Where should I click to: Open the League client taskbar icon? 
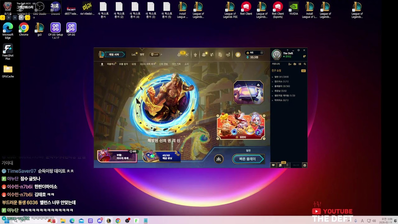(x=109, y=221)
